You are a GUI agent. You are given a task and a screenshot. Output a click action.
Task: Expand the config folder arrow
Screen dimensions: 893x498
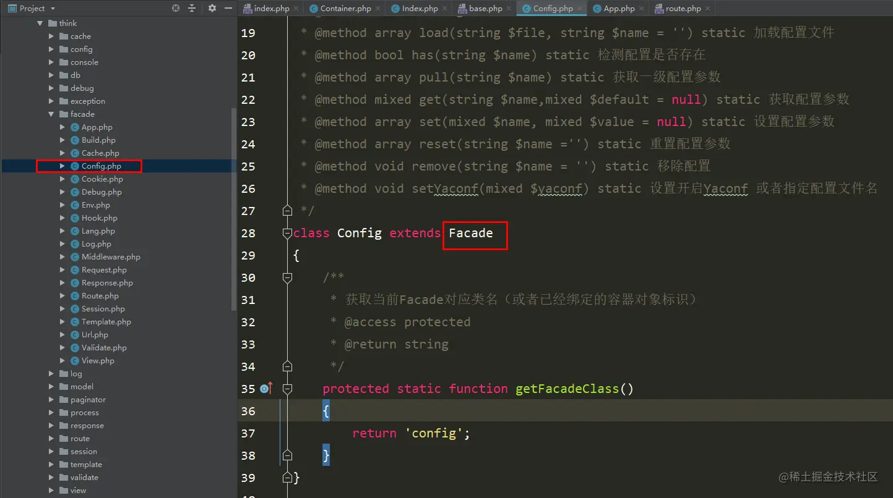tap(51, 49)
